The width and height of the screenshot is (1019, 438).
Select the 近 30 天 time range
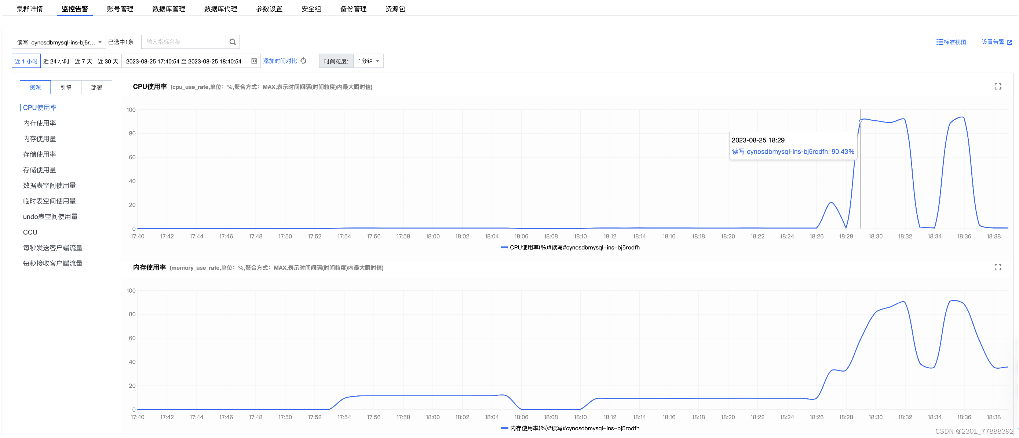tap(107, 61)
